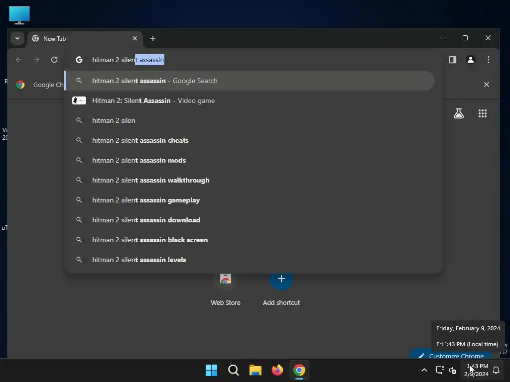Open the Chrome side panel icon

tap(452, 60)
